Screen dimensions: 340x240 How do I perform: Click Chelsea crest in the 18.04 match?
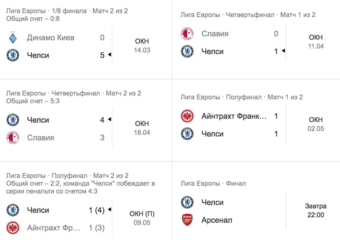[x=13, y=120]
